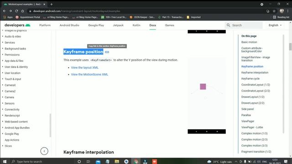
Task: Jump to Parallax section
Action: 246,115
